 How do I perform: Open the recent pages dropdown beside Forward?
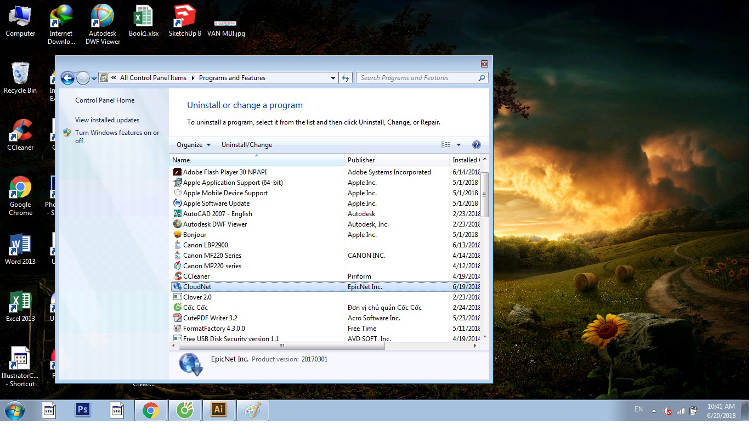click(94, 78)
